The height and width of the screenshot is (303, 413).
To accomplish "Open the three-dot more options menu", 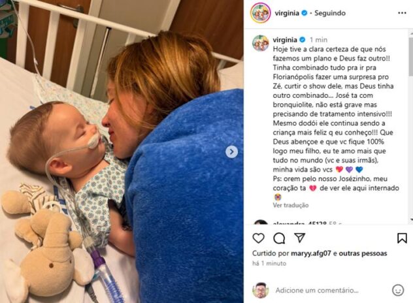I will (x=402, y=13).
